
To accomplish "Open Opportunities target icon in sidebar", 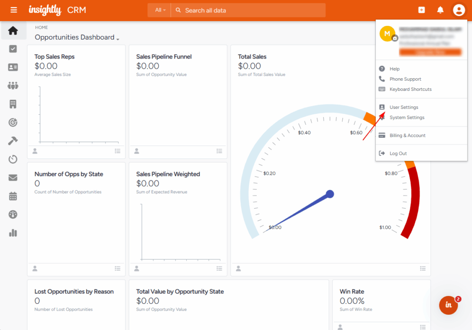I will click(x=13, y=122).
